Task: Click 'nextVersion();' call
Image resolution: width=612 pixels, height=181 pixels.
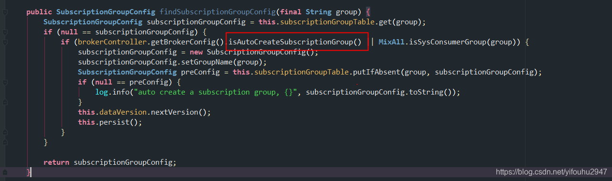Action: coord(181,112)
